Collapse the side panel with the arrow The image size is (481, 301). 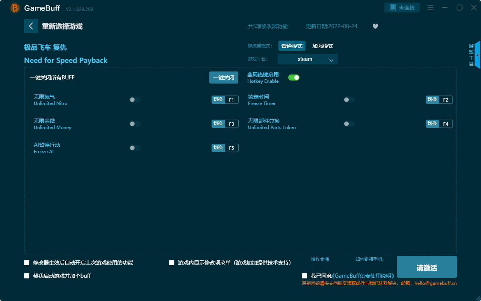478,55
